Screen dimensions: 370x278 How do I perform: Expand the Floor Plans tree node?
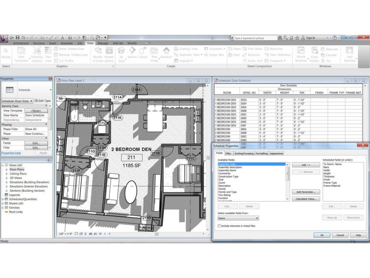click(x=7, y=169)
